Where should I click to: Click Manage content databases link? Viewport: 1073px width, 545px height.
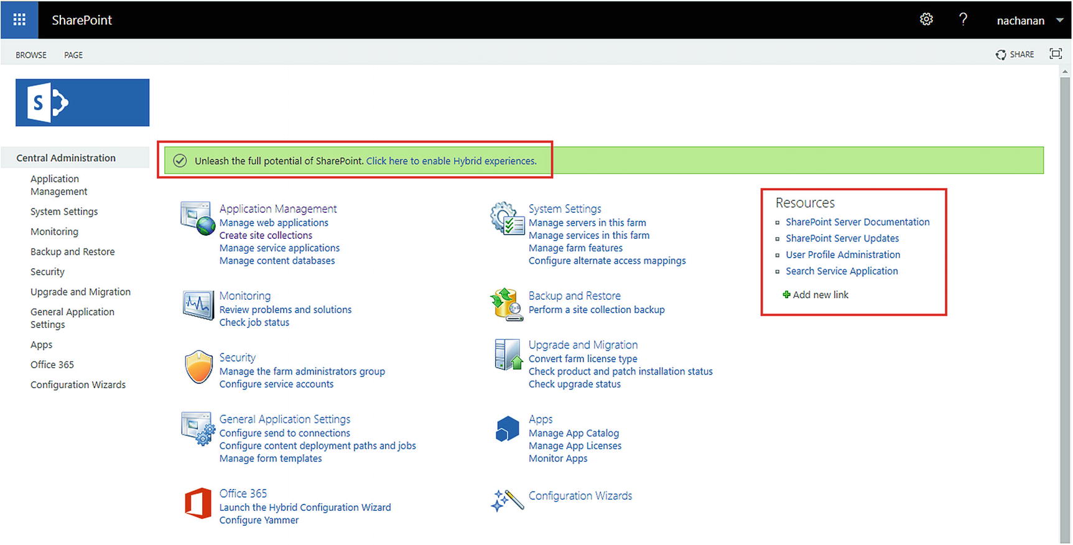pyautogui.click(x=277, y=261)
